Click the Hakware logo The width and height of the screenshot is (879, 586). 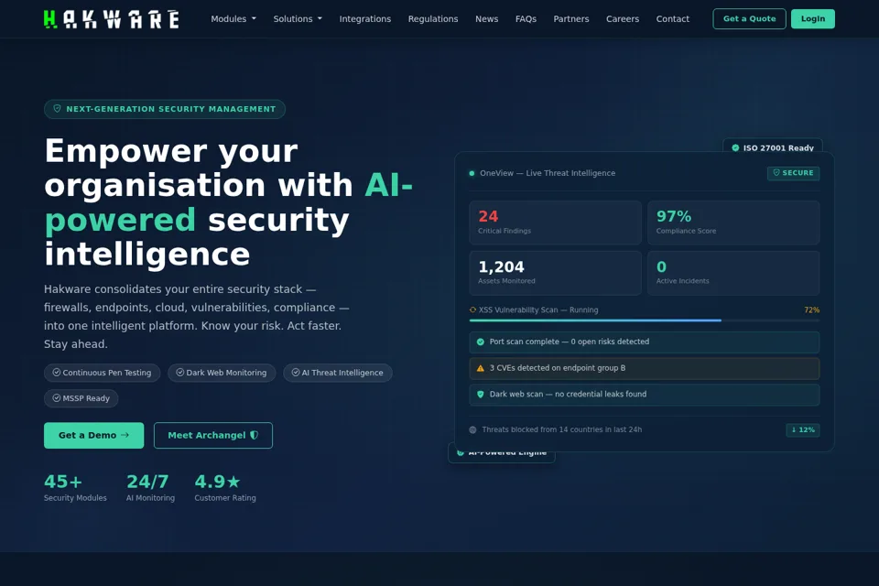point(112,19)
